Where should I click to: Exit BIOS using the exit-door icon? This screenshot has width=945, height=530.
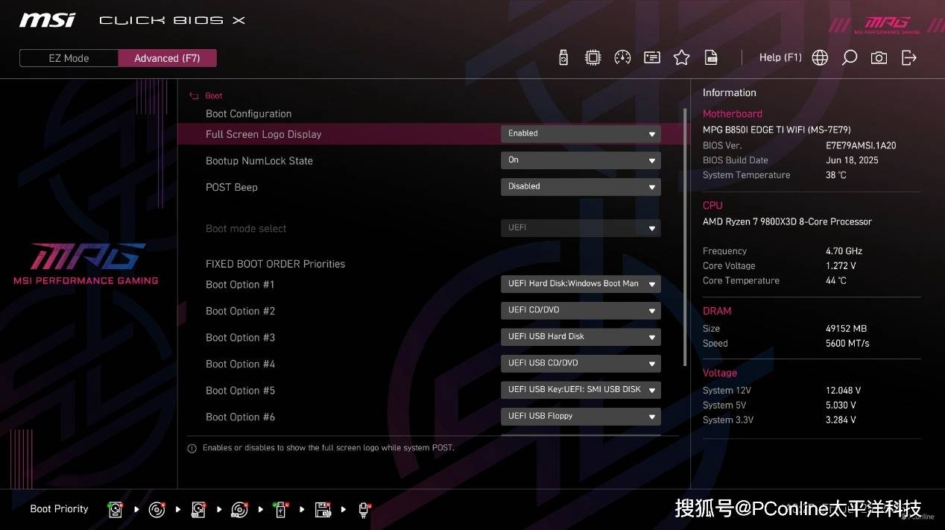click(908, 57)
